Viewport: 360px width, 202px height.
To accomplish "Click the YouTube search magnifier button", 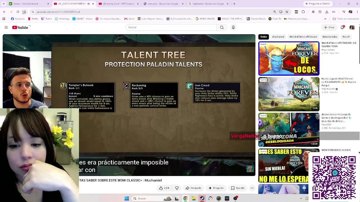I will click(222, 27).
